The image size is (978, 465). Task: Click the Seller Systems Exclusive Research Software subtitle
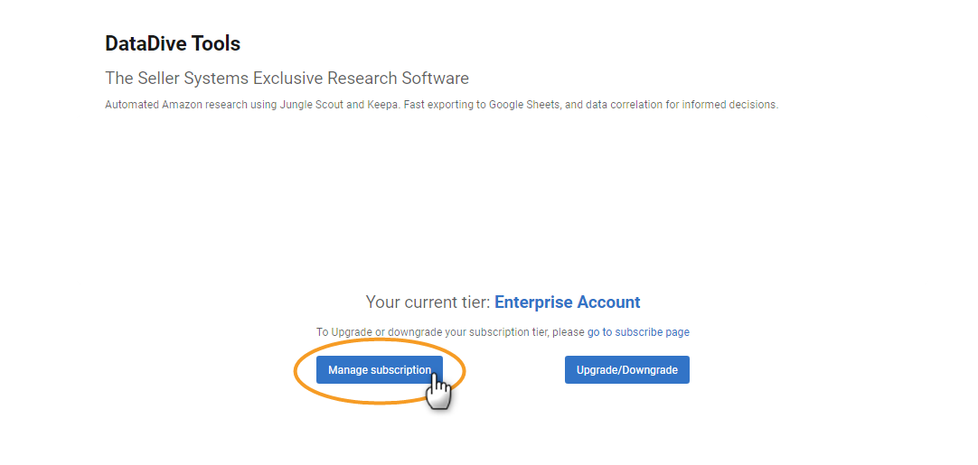[x=287, y=79]
